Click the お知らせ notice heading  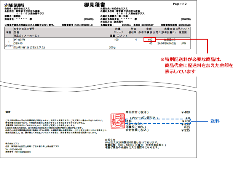click(110, 139)
